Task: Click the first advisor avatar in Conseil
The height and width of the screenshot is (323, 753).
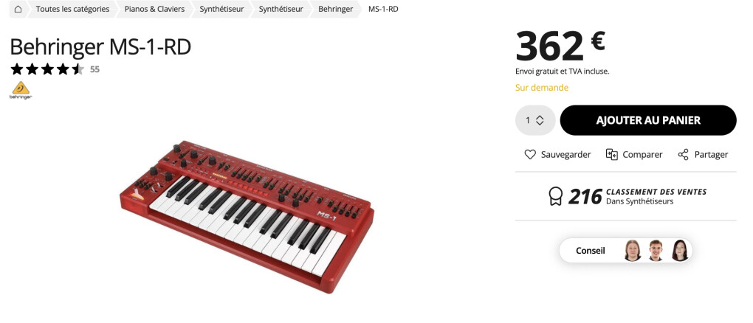Action: pos(633,251)
